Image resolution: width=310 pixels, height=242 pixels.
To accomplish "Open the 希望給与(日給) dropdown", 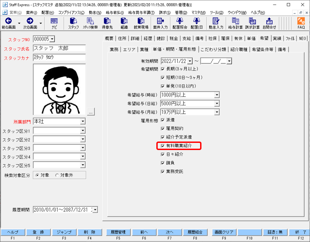I will pos(217,103).
